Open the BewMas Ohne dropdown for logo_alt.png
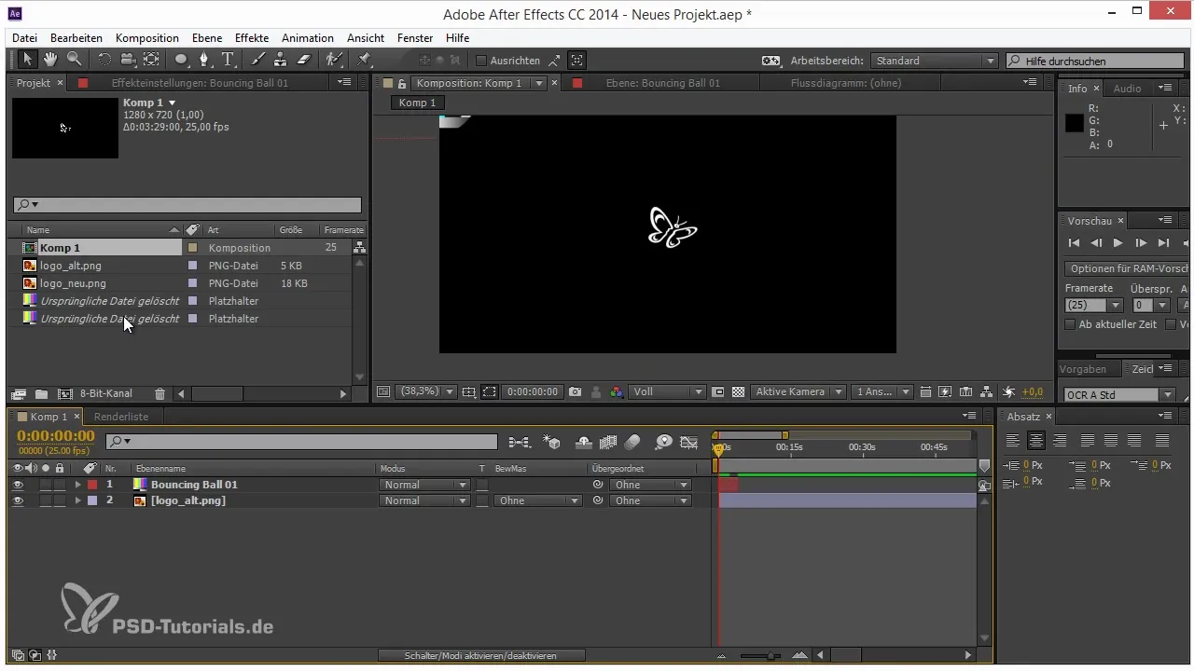Screen dimensions: 1194x671 pyautogui.click(x=538, y=501)
